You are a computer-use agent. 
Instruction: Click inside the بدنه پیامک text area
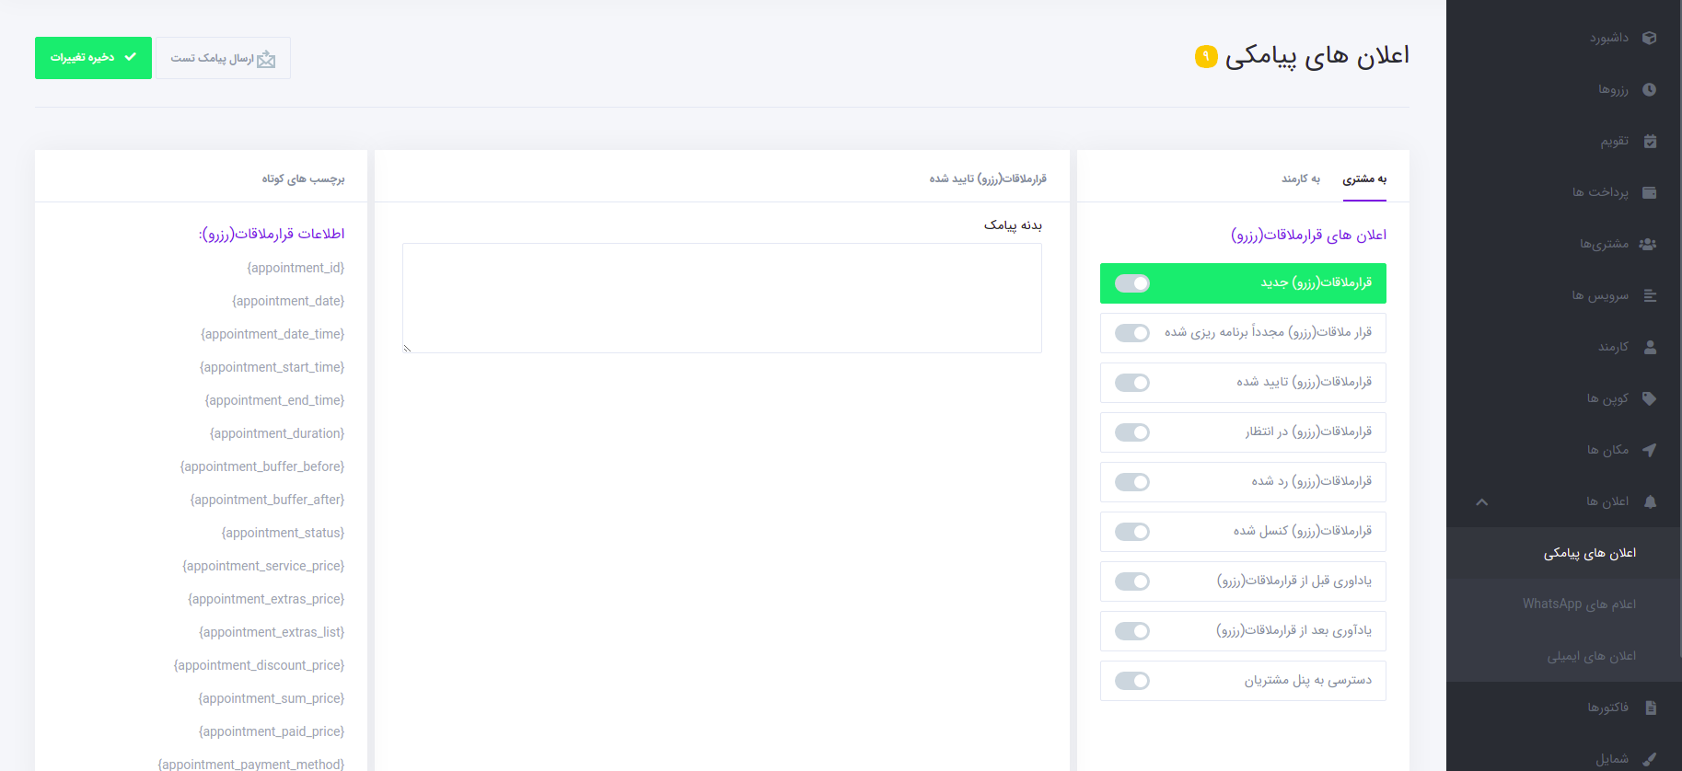pos(722,298)
